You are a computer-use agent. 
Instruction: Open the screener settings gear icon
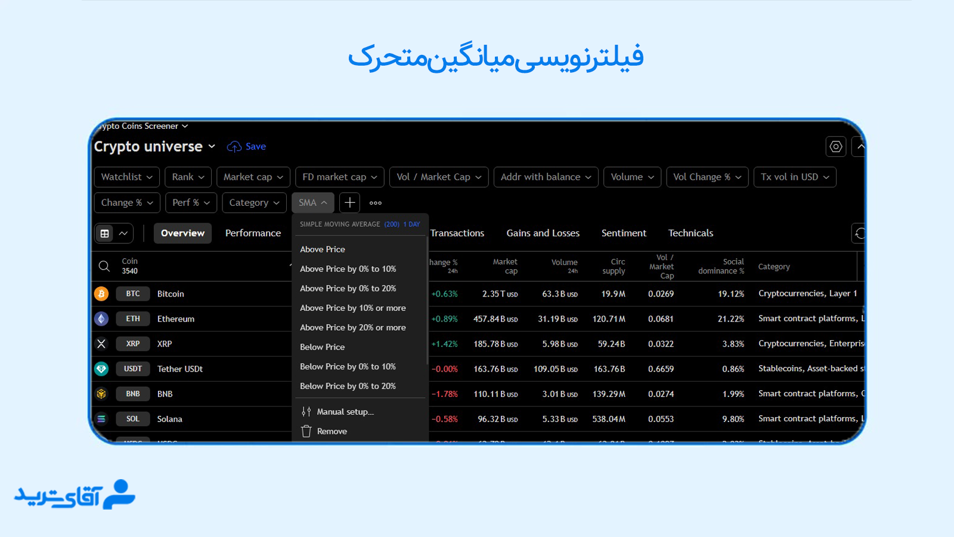tap(835, 146)
